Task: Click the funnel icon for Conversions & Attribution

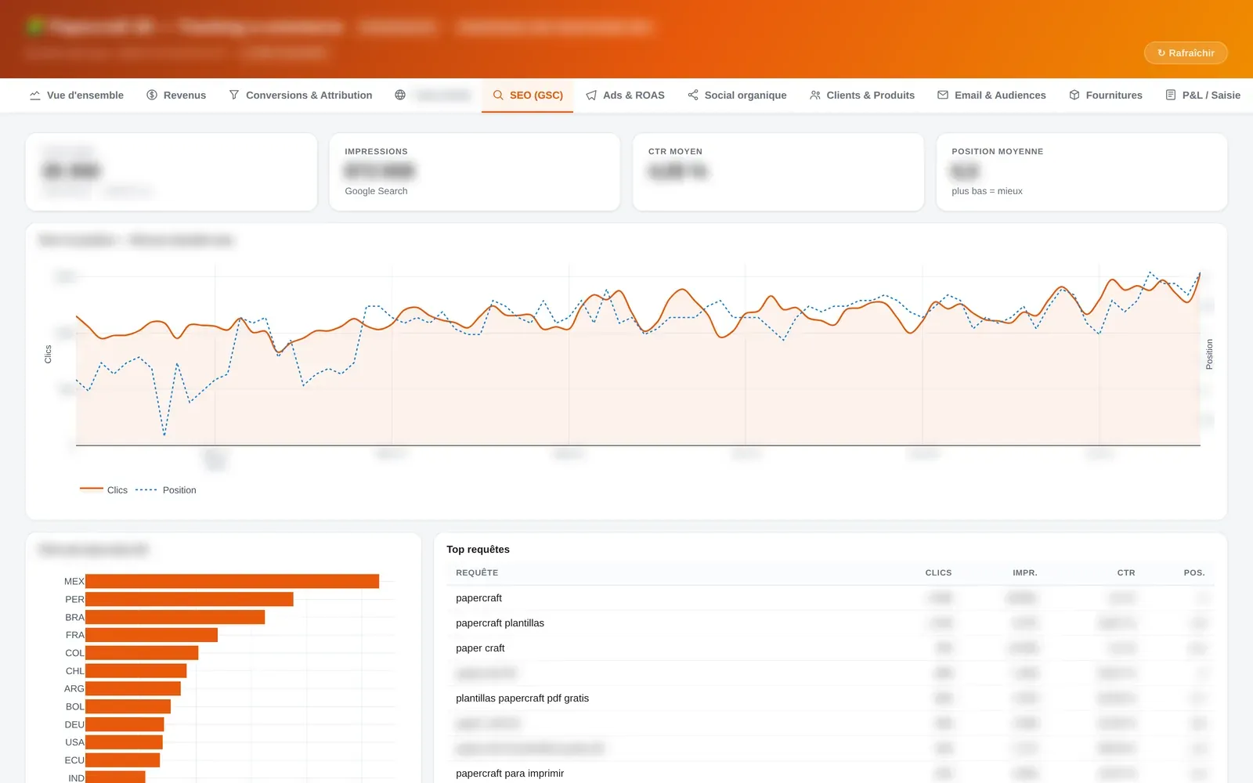Action: pyautogui.click(x=234, y=96)
